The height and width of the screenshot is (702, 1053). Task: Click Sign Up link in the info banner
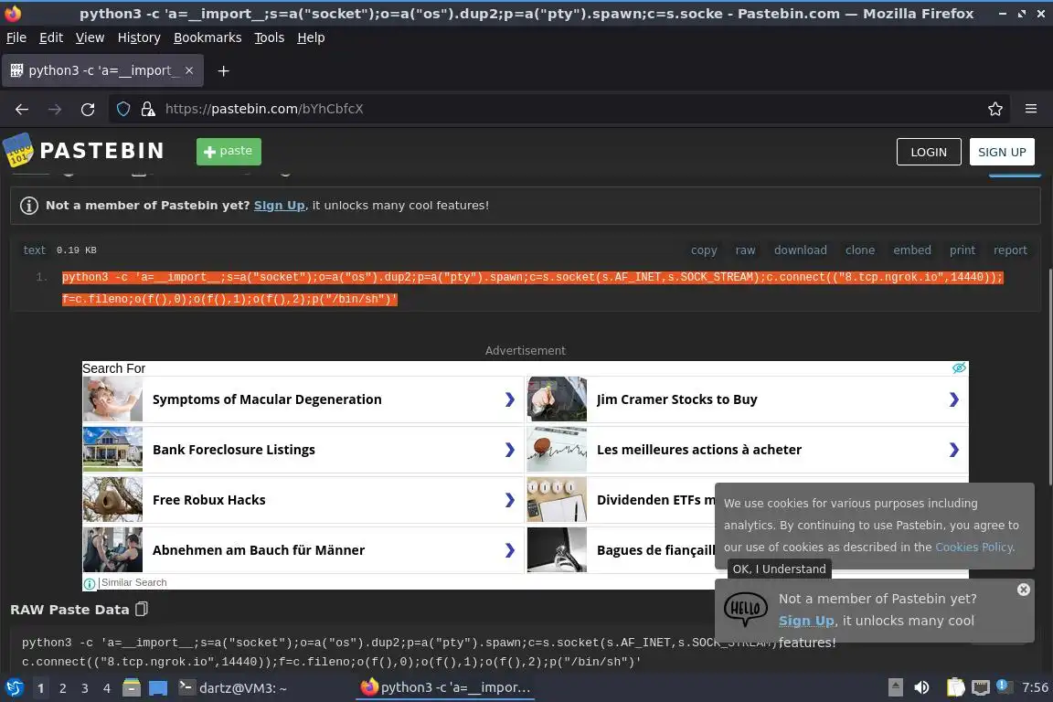tap(280, 206)
